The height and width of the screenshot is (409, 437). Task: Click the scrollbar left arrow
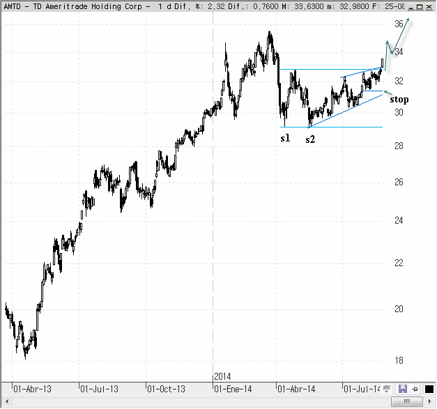pyautogui.click(x=7, y=401)
